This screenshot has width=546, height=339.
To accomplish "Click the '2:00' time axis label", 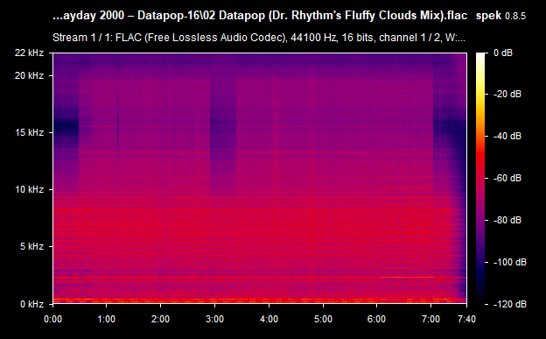I will [x=160, y=319].
